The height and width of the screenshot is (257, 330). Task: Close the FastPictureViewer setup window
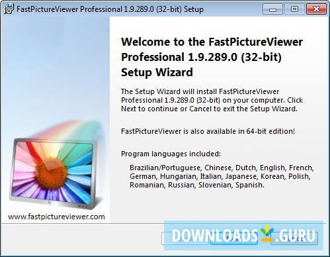pyautogui.click(x=316, y=9)
